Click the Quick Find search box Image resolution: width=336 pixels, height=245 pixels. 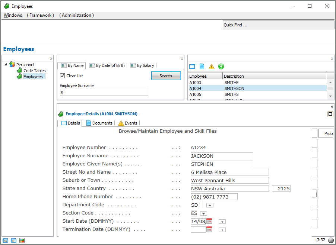pos(278,25)
